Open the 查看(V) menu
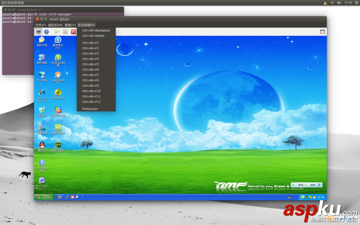Screen dimensions: 360x225 pos(70,25)
